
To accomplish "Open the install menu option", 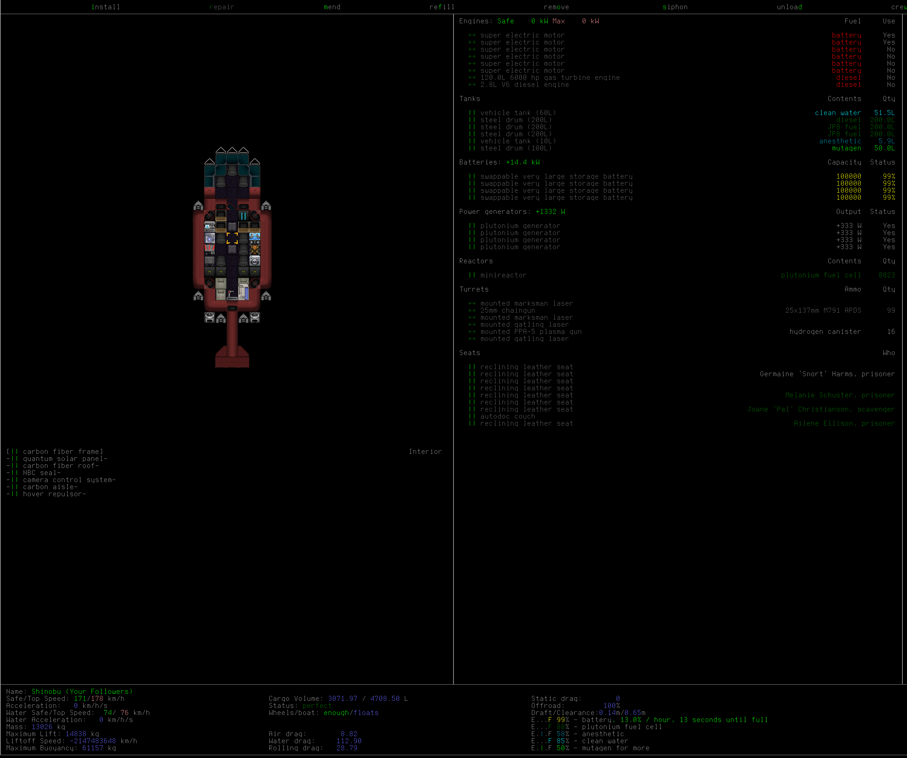I will point(106,7).
